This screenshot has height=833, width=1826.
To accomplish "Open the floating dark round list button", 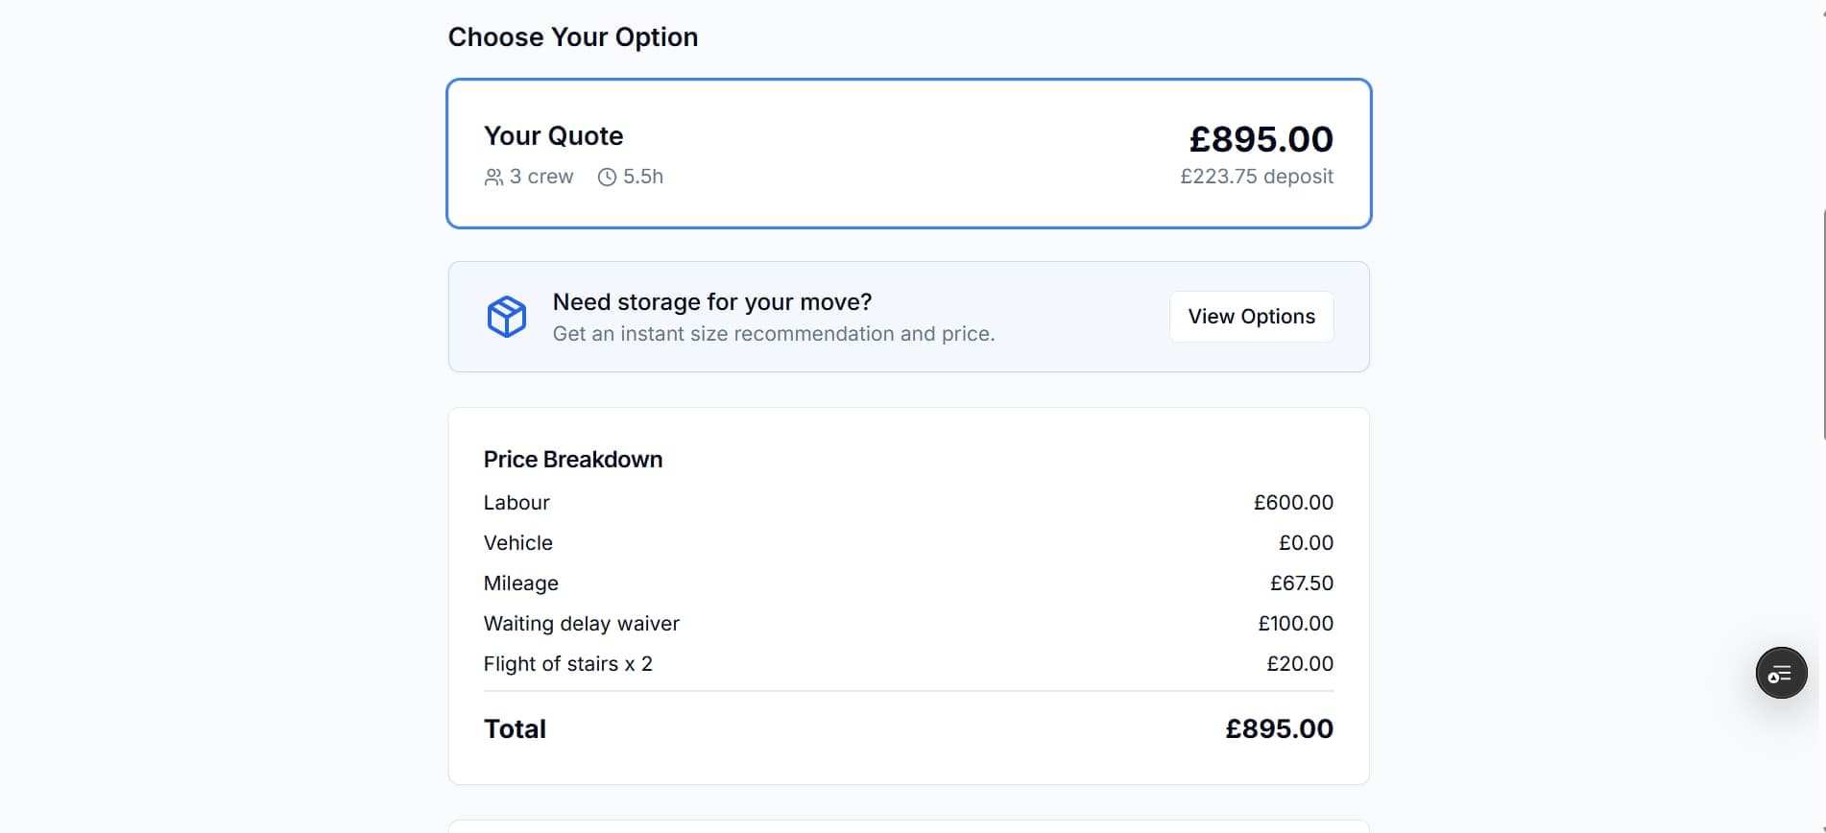I will (x=1781, y=673).
